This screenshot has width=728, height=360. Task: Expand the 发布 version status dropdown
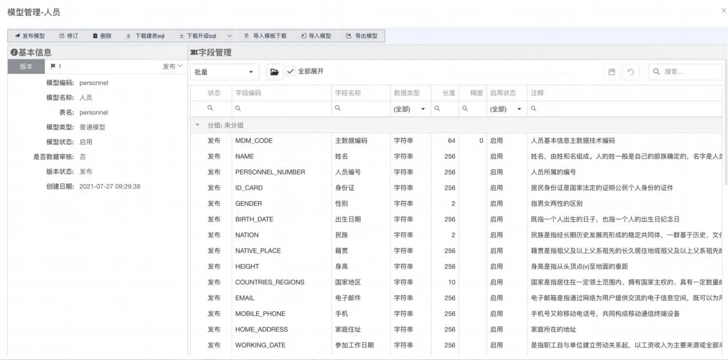click(x=172, y=66)
